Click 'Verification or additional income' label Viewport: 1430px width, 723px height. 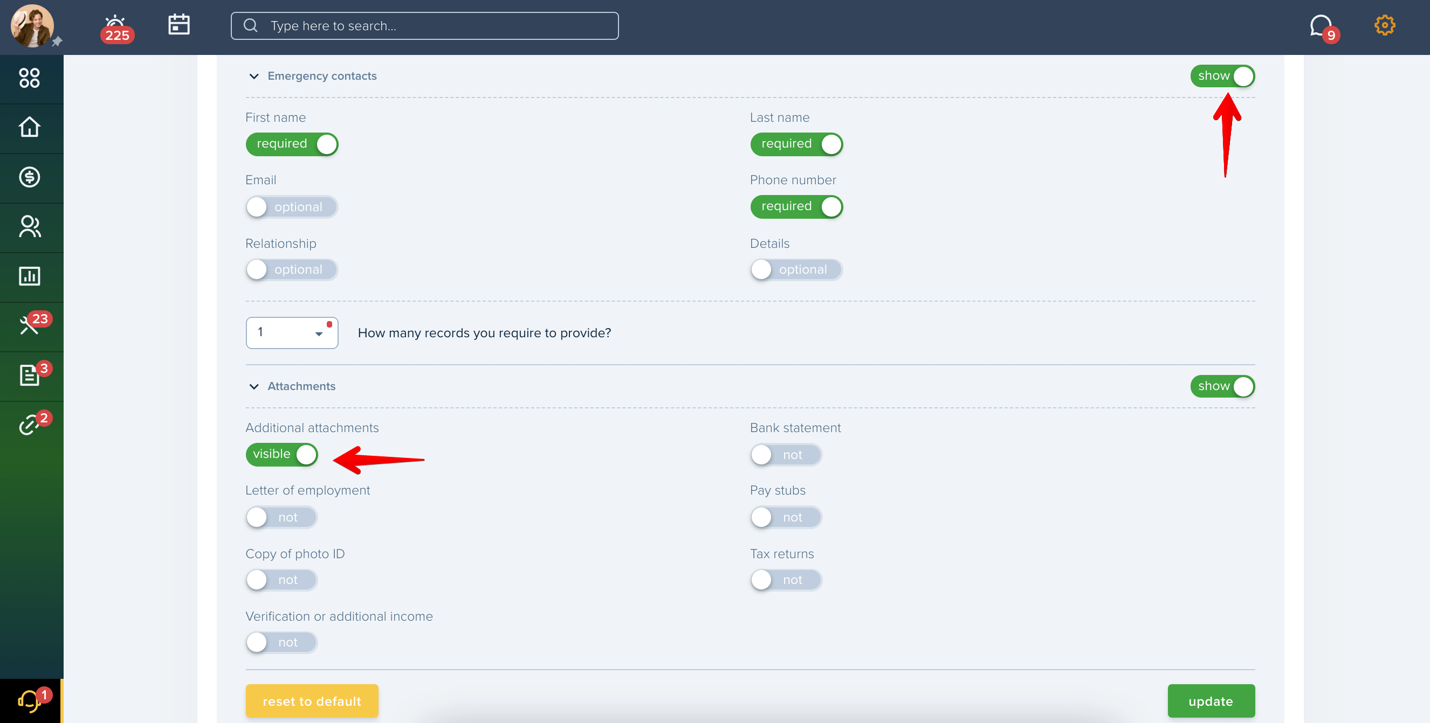339,616
